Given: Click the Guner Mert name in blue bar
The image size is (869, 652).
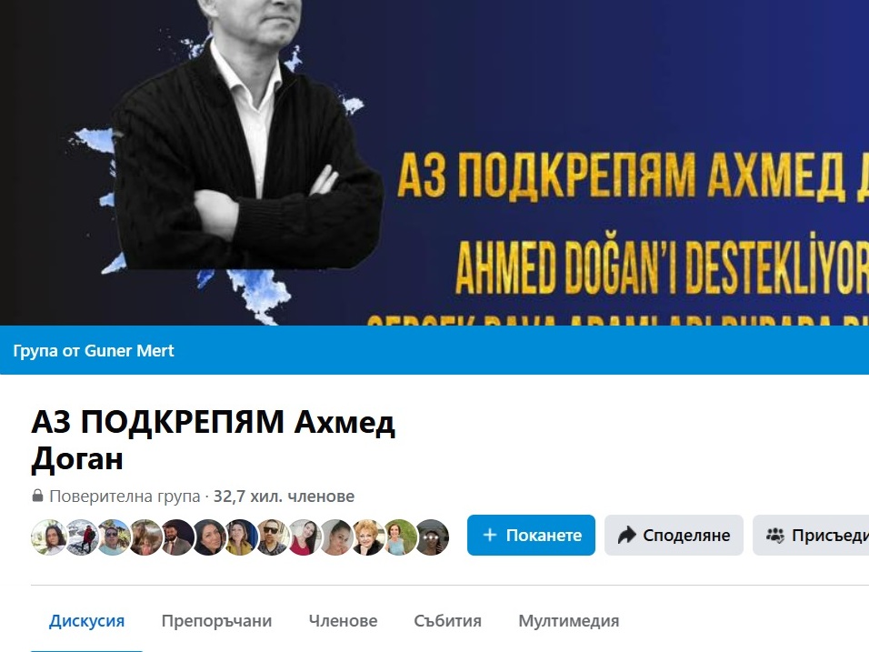Looking at the screenshot, I should (x=128, y=350).
